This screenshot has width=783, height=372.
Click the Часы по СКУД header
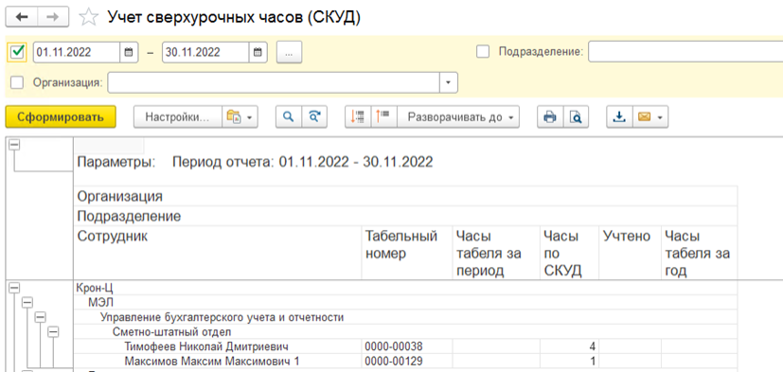(570, 252)
